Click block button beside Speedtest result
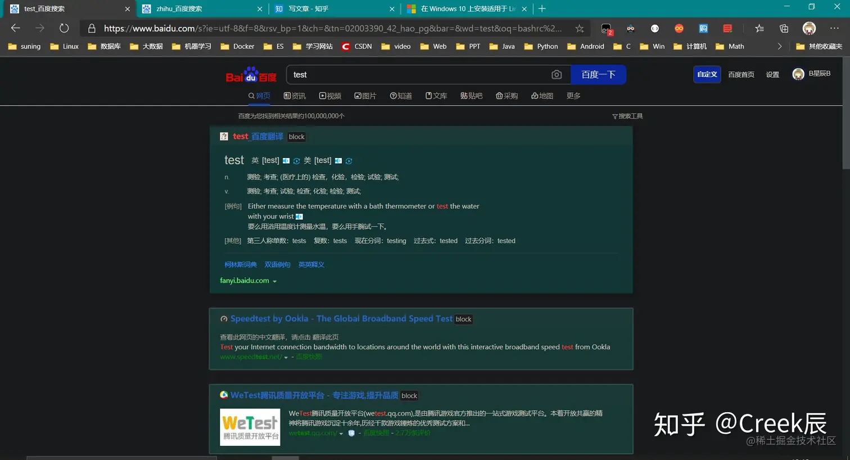Screen dimensions: 850x460 click(464, 319)
